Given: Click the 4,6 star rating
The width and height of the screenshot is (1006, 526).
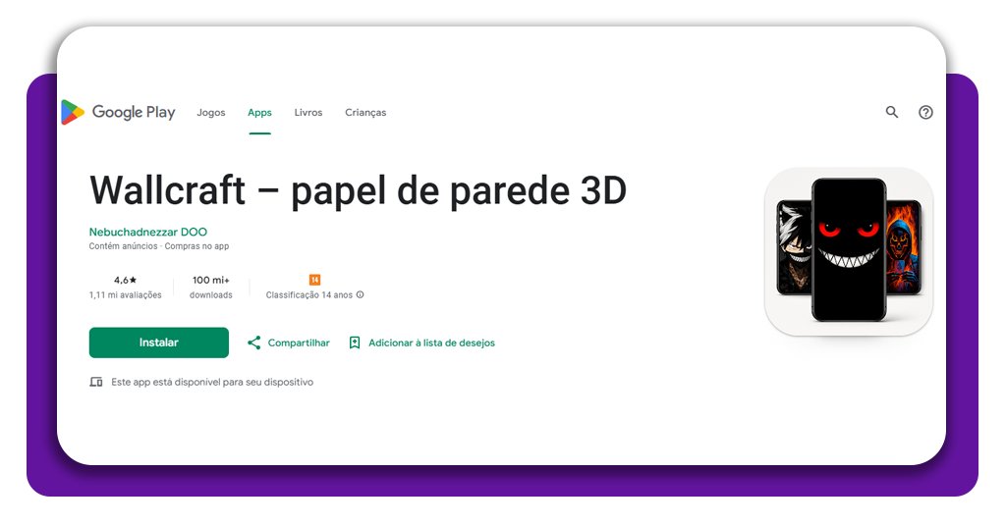Looking at the screenshot, I should point(125,280).
